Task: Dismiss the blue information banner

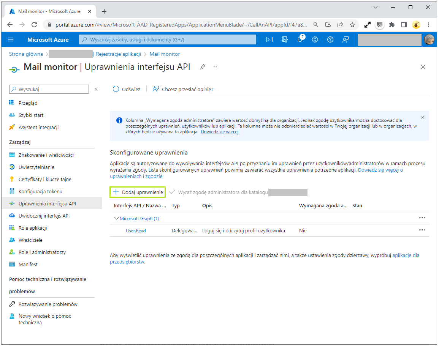Action: coord(423,117)
